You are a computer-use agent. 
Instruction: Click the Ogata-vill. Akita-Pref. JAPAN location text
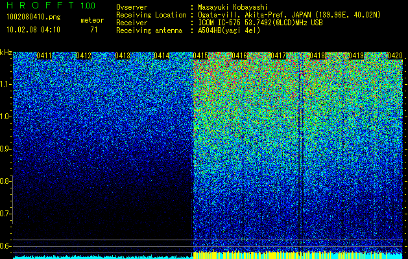289,15
